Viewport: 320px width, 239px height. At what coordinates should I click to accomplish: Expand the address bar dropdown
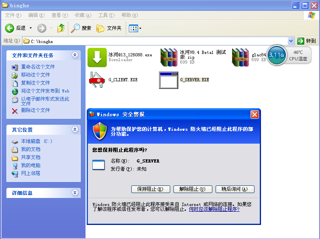pyautogui.click(x=291, y=41)
